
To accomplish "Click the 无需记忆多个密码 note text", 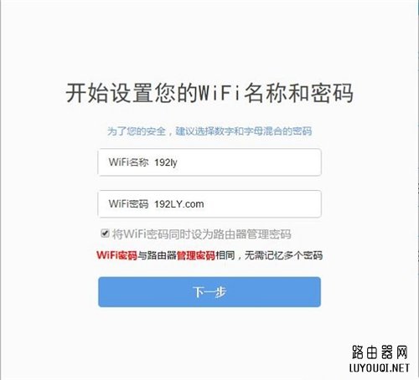I will pyautogui.click(x=283, y=255).
